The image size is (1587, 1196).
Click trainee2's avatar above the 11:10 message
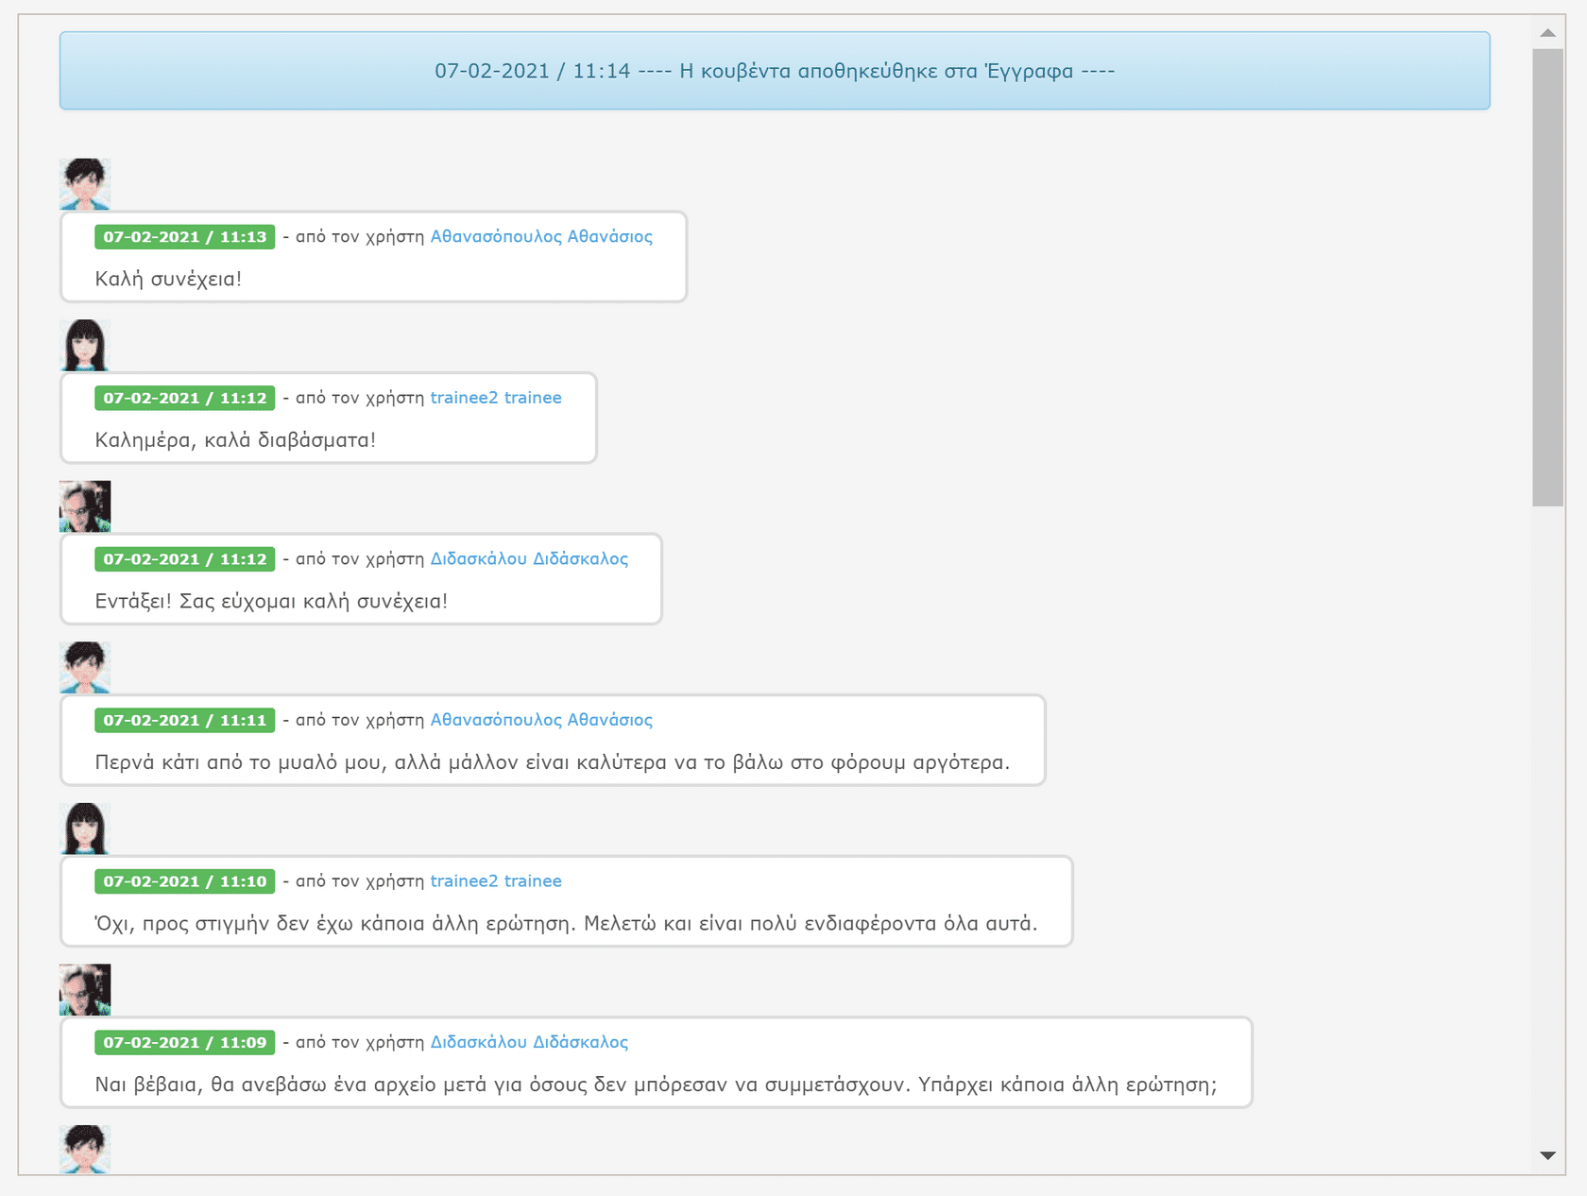85,829
